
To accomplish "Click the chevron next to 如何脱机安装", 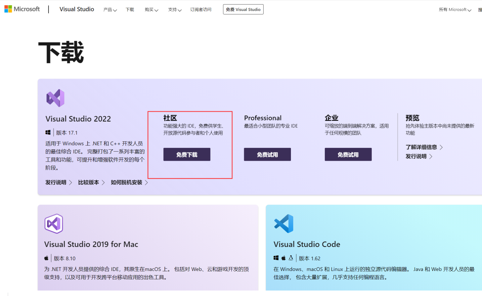I will (x=146, y=183).
